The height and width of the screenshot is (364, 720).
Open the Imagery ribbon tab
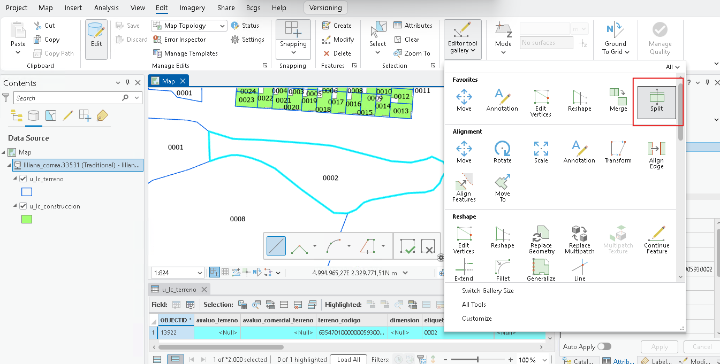pyautogui.click(x=192, y=8)
